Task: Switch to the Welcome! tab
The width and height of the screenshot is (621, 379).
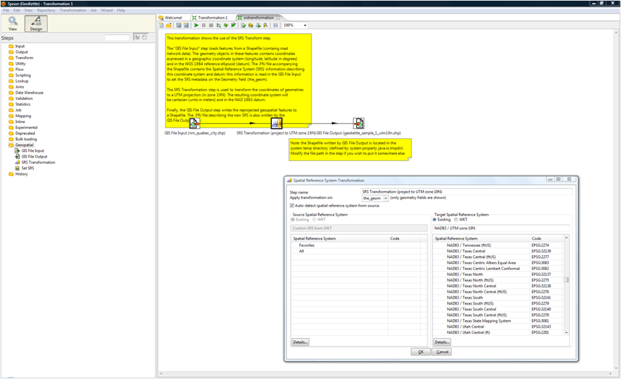Action: click(x=171, y=18)
